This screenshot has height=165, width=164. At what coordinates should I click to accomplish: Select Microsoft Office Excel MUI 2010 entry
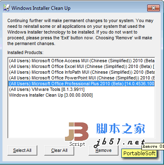click(x=82, y=66)
